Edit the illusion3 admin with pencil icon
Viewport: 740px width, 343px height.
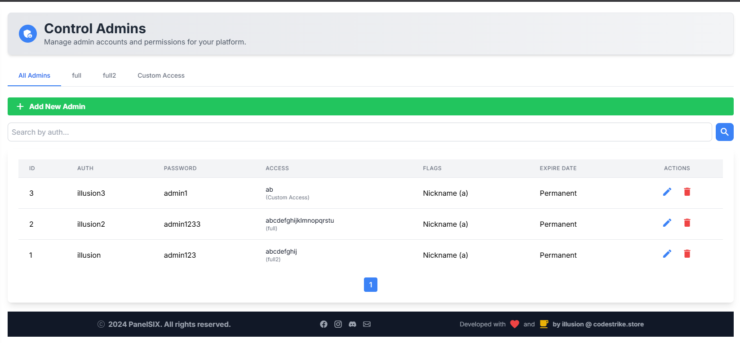click(667, 192)
